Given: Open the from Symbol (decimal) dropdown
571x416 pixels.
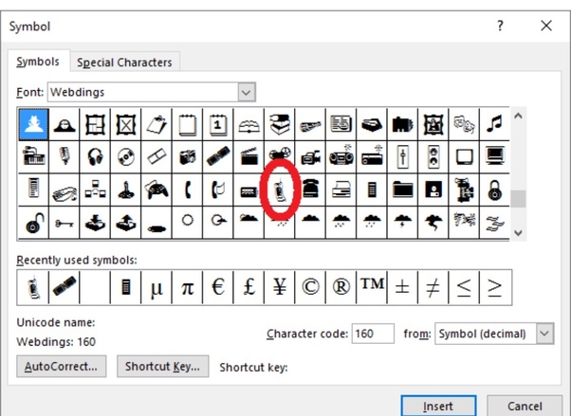Looking at the screenshot, I should tap(494, 334).
